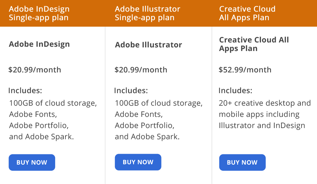The image size is (317, 184).
Task: Select the Creative Cloud All Apps Plan header
Action: [247, 13]
